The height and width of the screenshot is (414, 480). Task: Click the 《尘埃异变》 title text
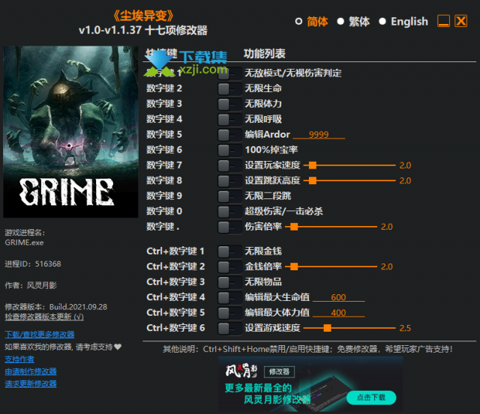pyautogui.click(x=143, y=16)
